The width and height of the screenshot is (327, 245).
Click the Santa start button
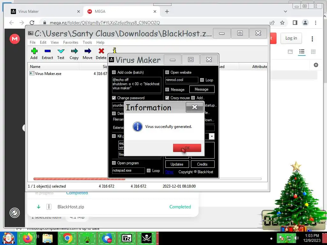coord(8,238)
